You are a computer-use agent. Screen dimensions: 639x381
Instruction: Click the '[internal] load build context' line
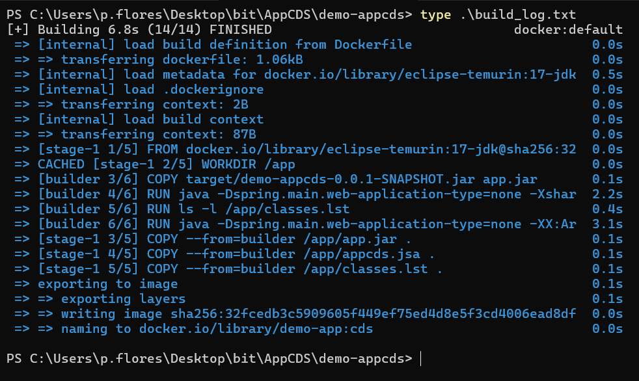tap(151, 120)
